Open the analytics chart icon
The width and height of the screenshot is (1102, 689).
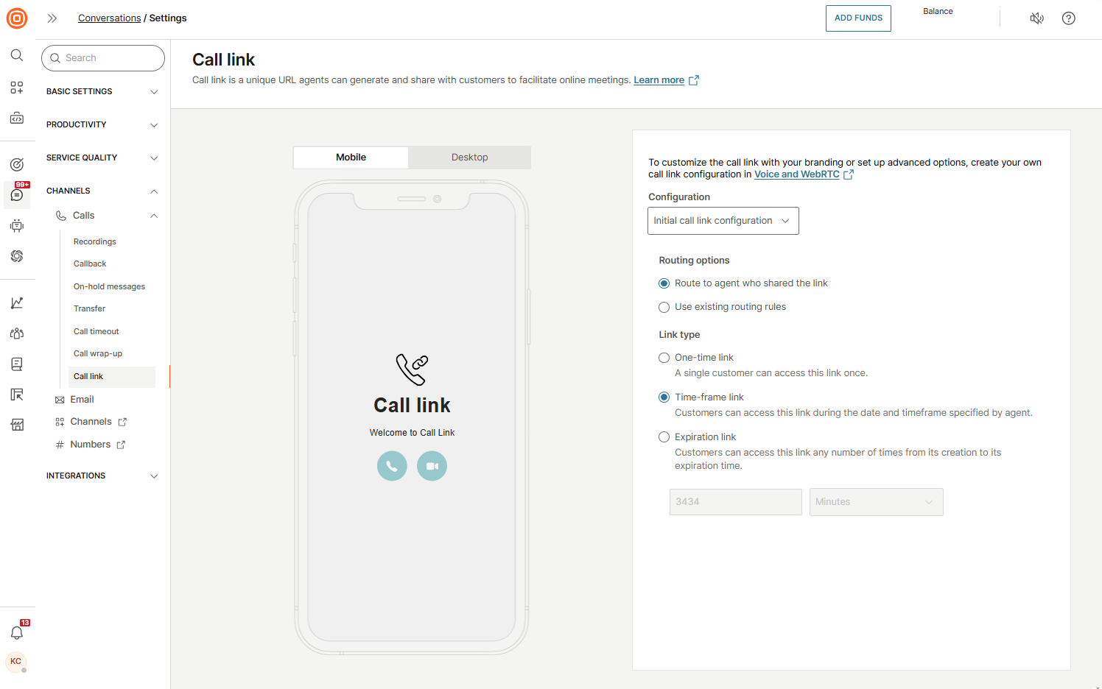pos(16,303)
